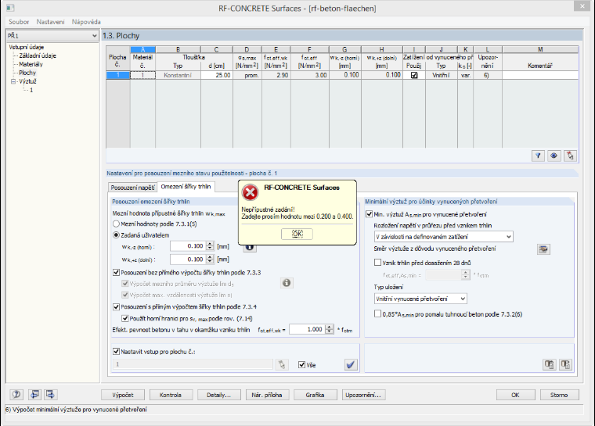
Task: Toggle Nastavit vstup pro plochu č. checkbox
Action: pyautogui.click(x=116, y=352)
